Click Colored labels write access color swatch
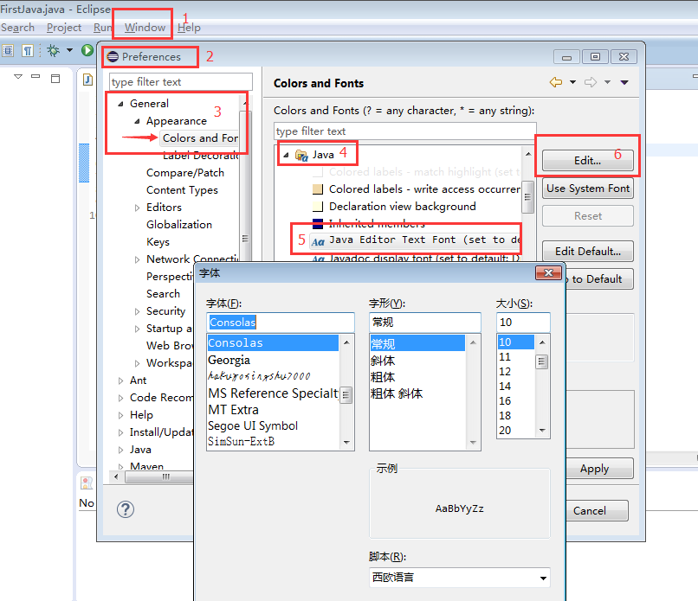Viewport: 698px width, 601px height. pos(318,189)
